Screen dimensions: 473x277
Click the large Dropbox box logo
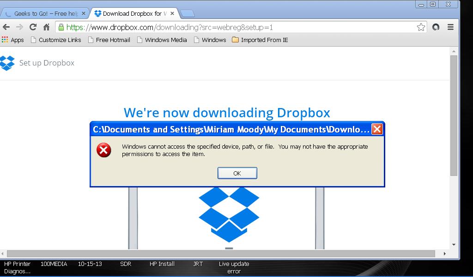click(229, 215)
